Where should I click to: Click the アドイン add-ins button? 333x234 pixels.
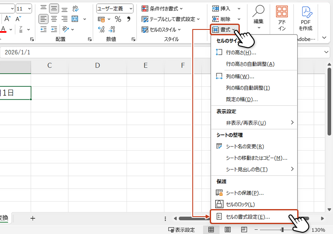tap(282, 18)
